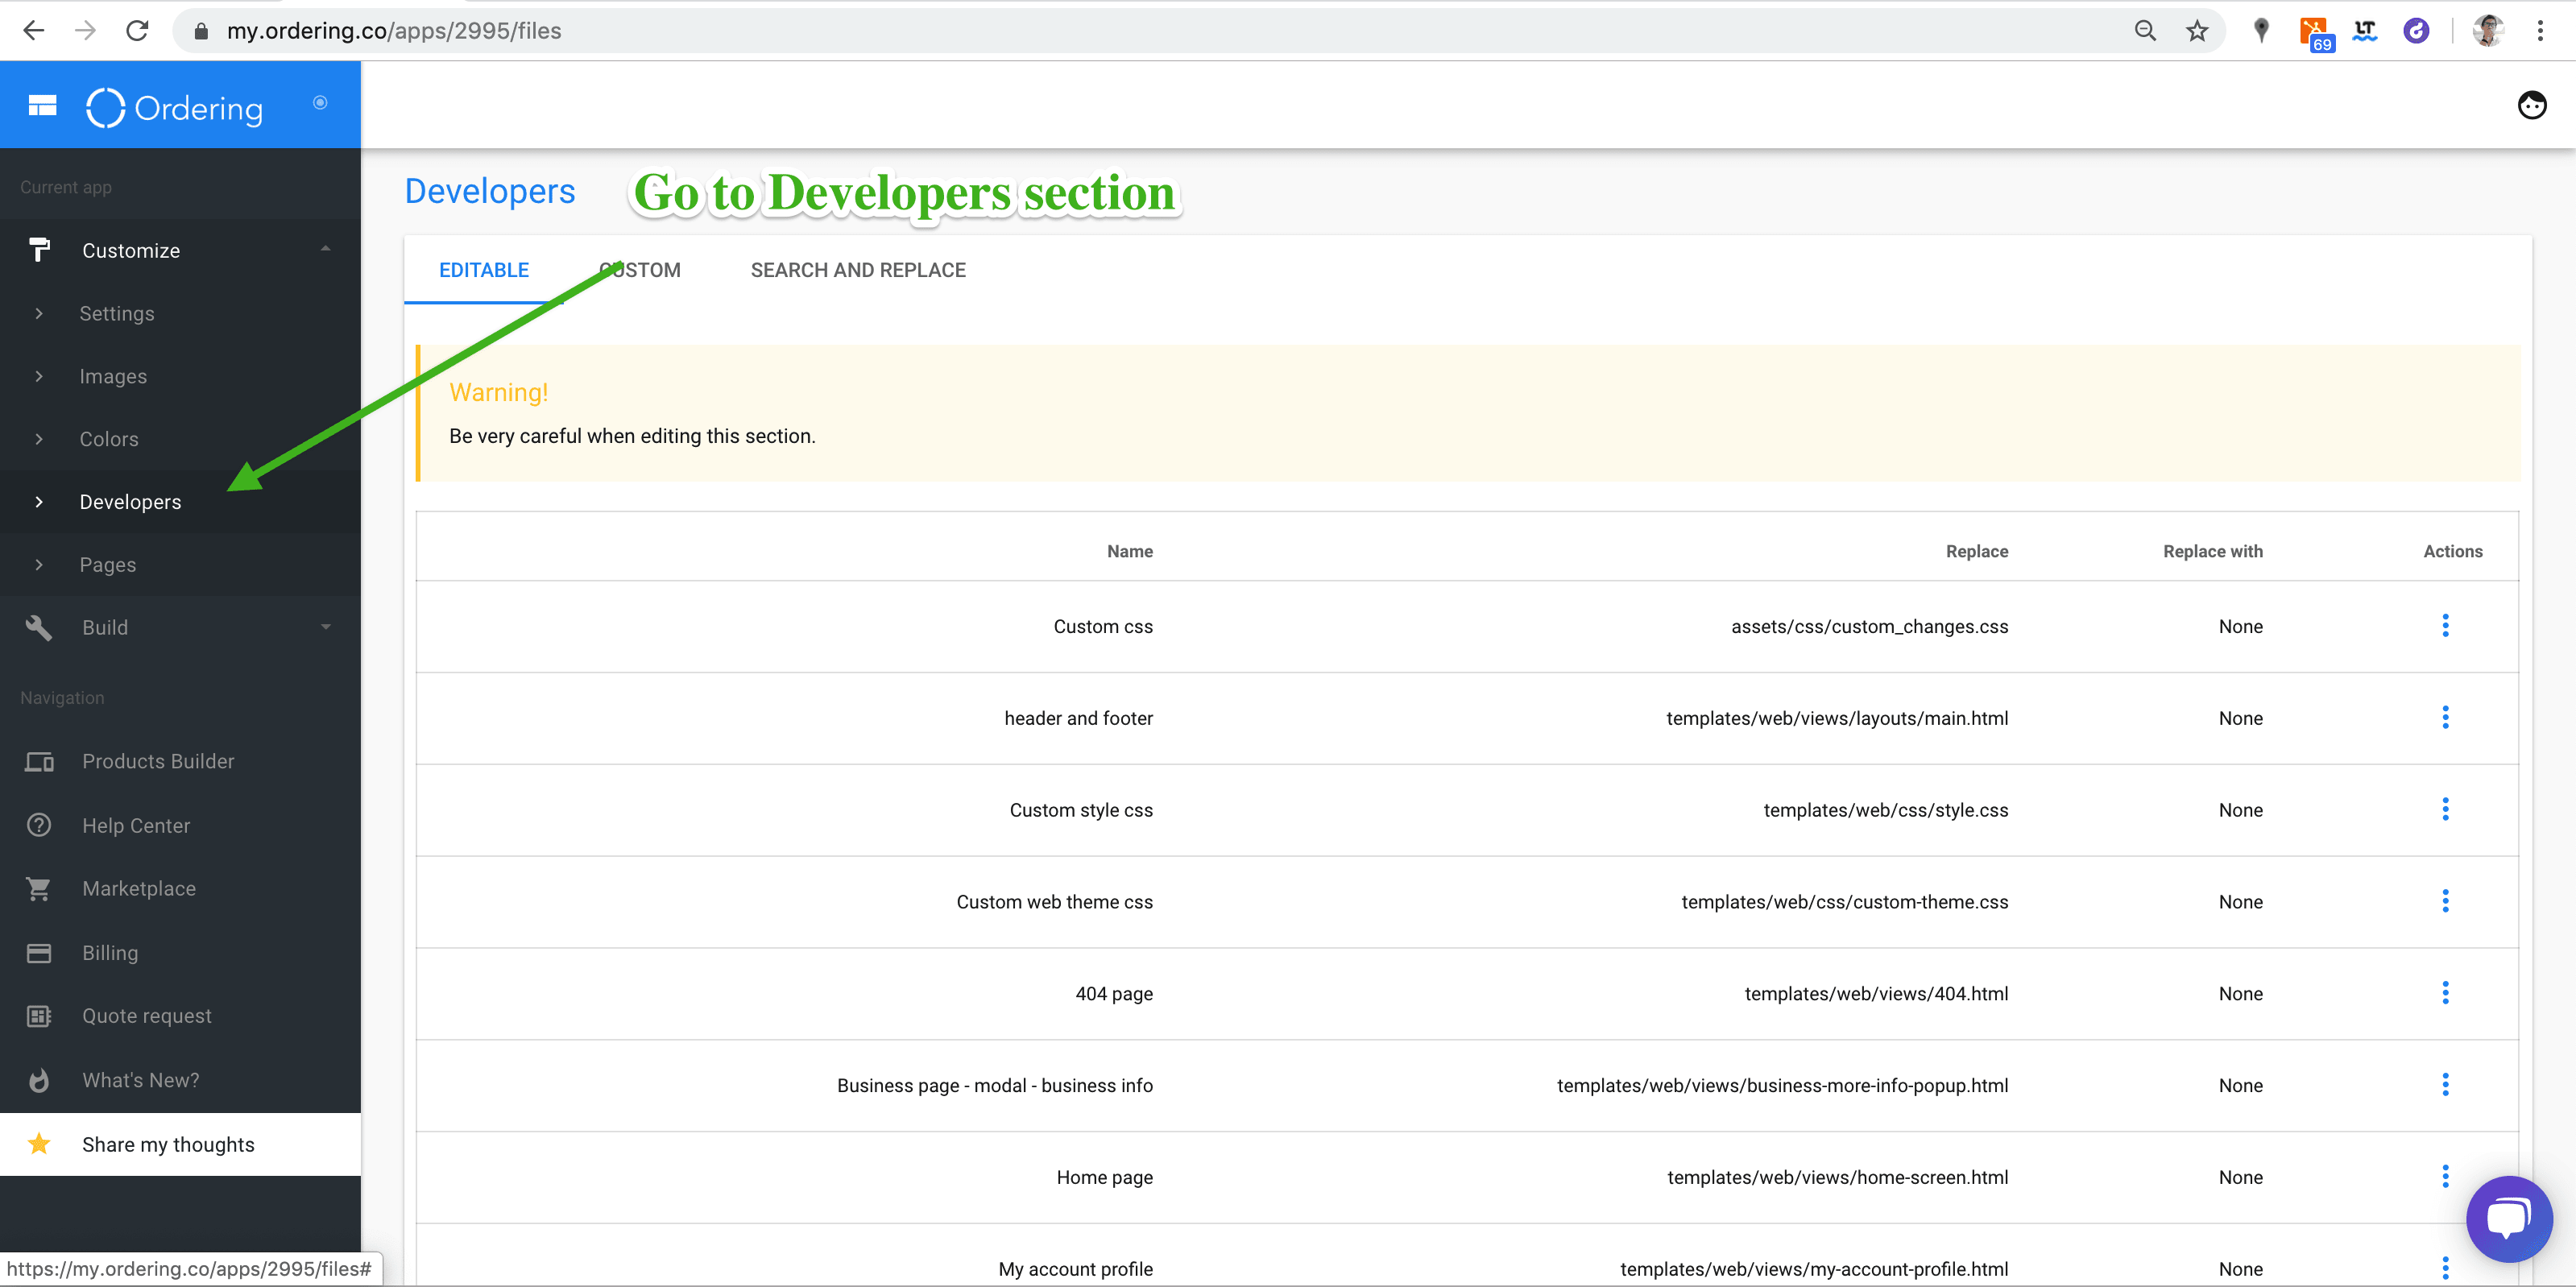Click the dashboard grid icon in header
The image size is (2576, 1287).
pos(42,105)
